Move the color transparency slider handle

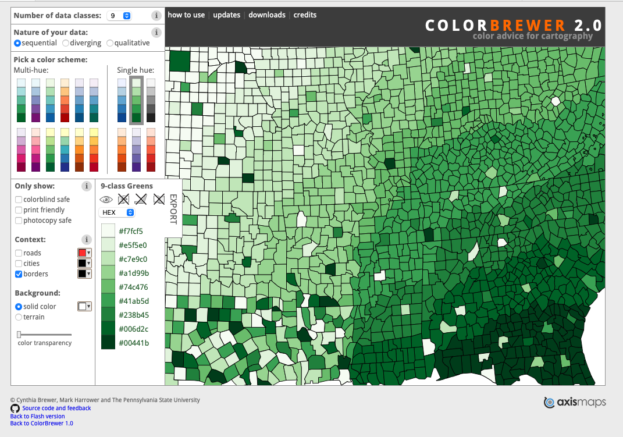(19, 335)
